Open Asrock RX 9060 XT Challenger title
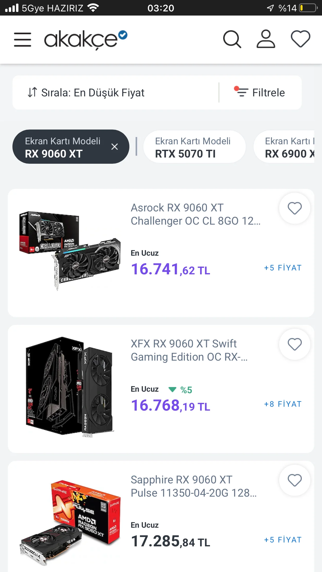This screenshot has width=322, height=572. click(x=195, y=214)
